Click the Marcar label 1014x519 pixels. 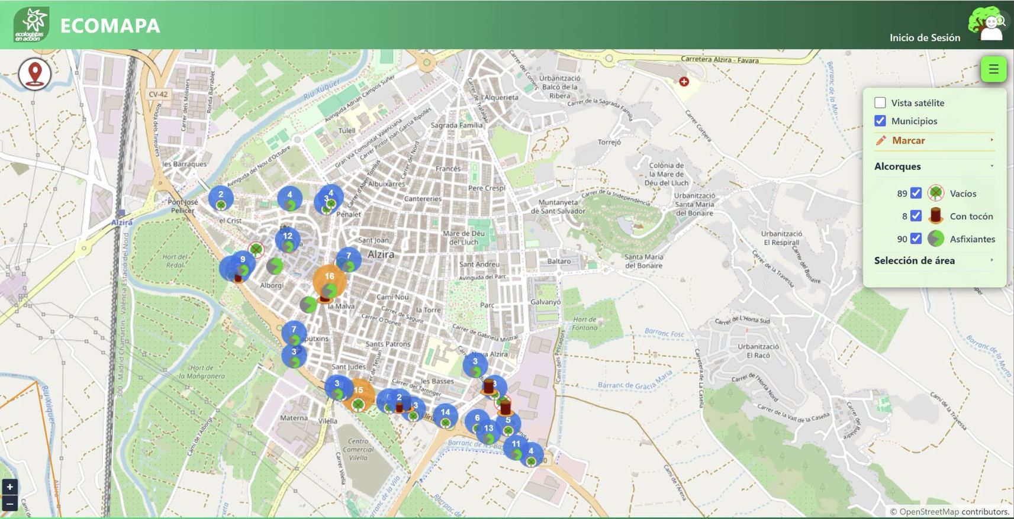[x=908, y=140]
